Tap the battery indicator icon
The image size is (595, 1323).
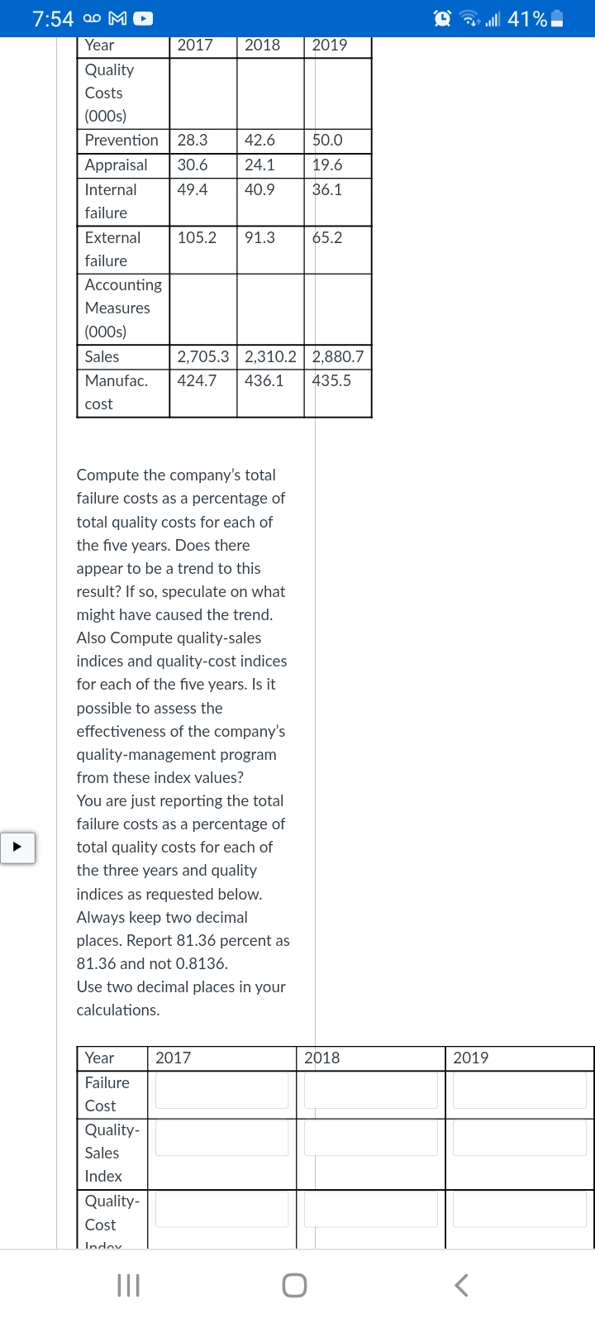(557, 18)
